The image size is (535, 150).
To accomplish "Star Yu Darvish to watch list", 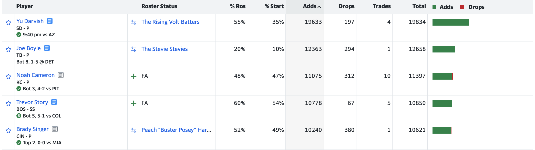I will (8, 23).
